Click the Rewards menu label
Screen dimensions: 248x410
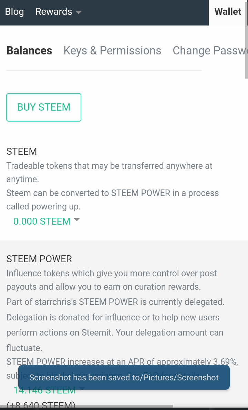[x=54, y=11]
